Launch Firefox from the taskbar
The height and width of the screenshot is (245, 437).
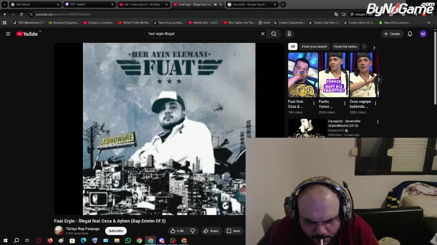pos(50,241)
